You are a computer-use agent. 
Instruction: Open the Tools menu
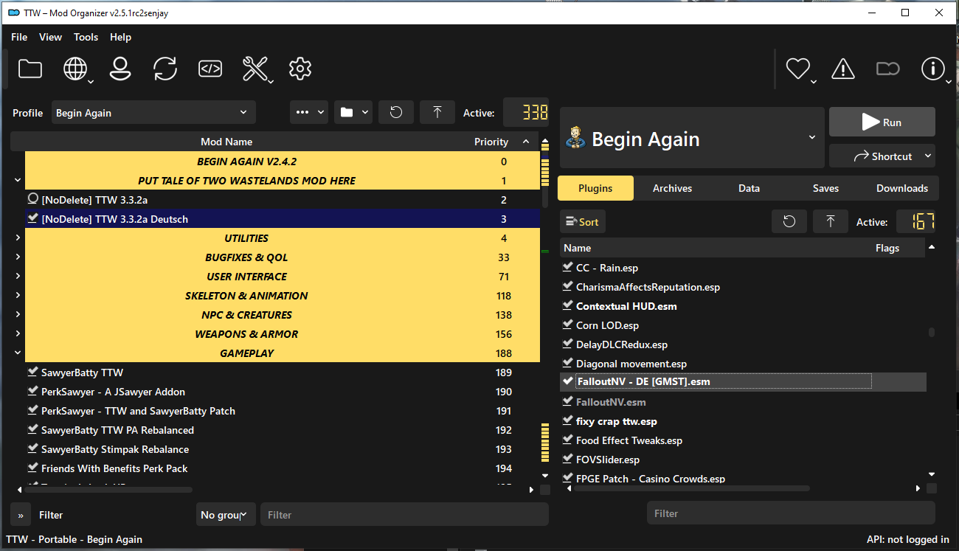86,37
